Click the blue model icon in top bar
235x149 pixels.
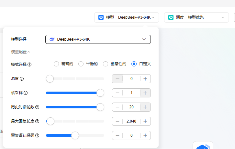[101, 17]
